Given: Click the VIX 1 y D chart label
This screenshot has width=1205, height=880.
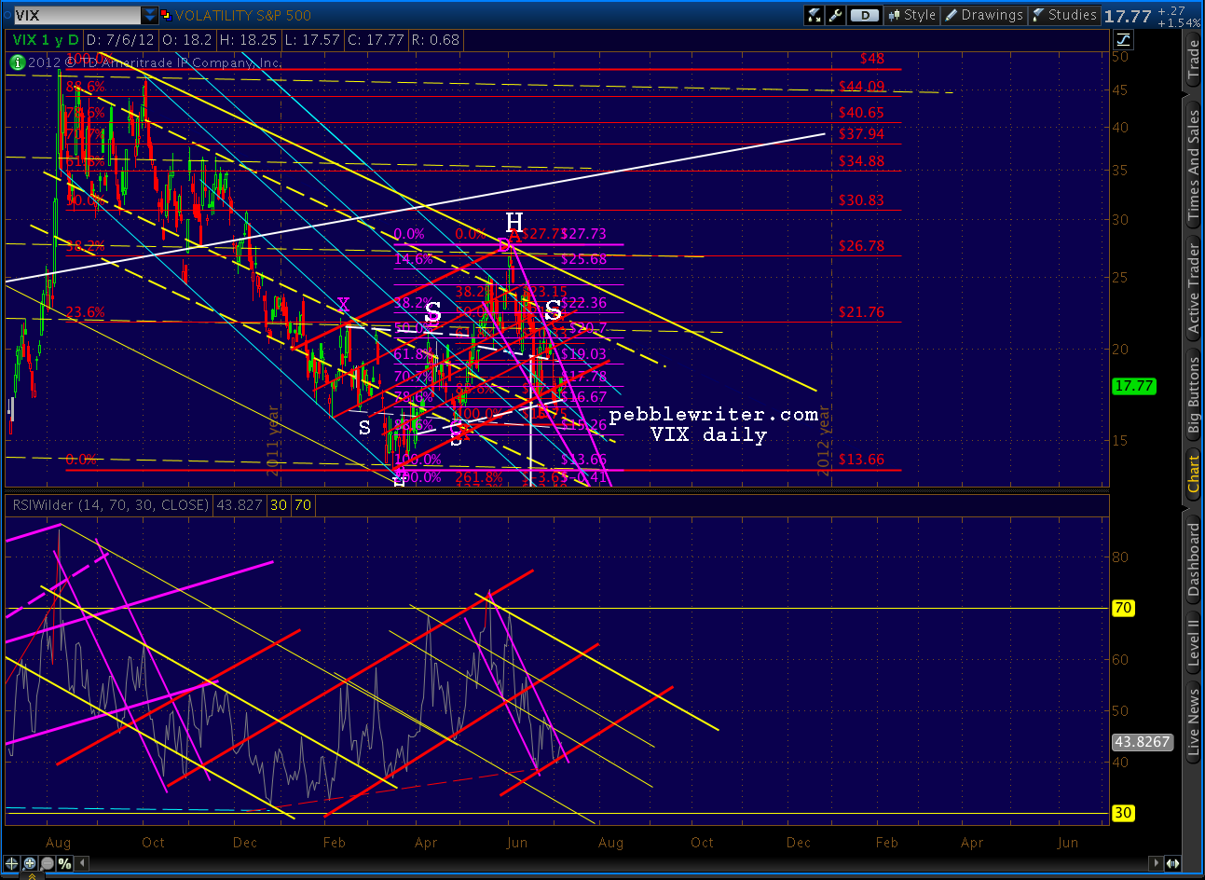Looking at the screenshot, I should (46, 40).
